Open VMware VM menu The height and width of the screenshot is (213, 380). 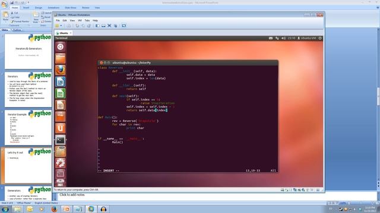click(80, 21)
